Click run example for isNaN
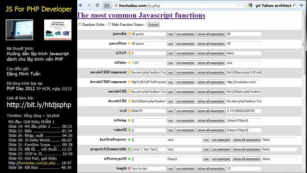Image resolution: width=307 pixels, height=173 pixels. tap(185, 53)
